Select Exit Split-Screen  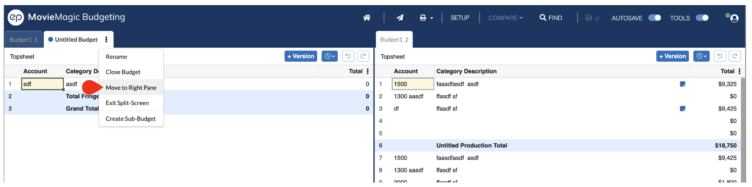pos(131,103)
